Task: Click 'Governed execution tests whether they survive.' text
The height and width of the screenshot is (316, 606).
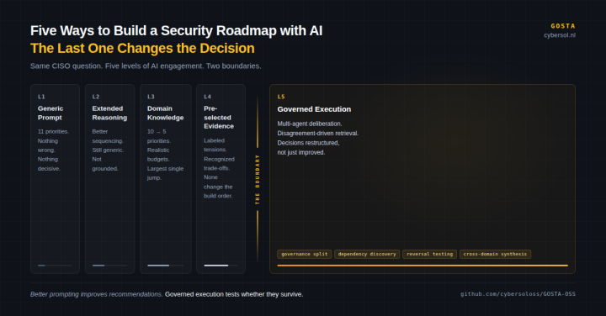Action: (x=234, y=294)
